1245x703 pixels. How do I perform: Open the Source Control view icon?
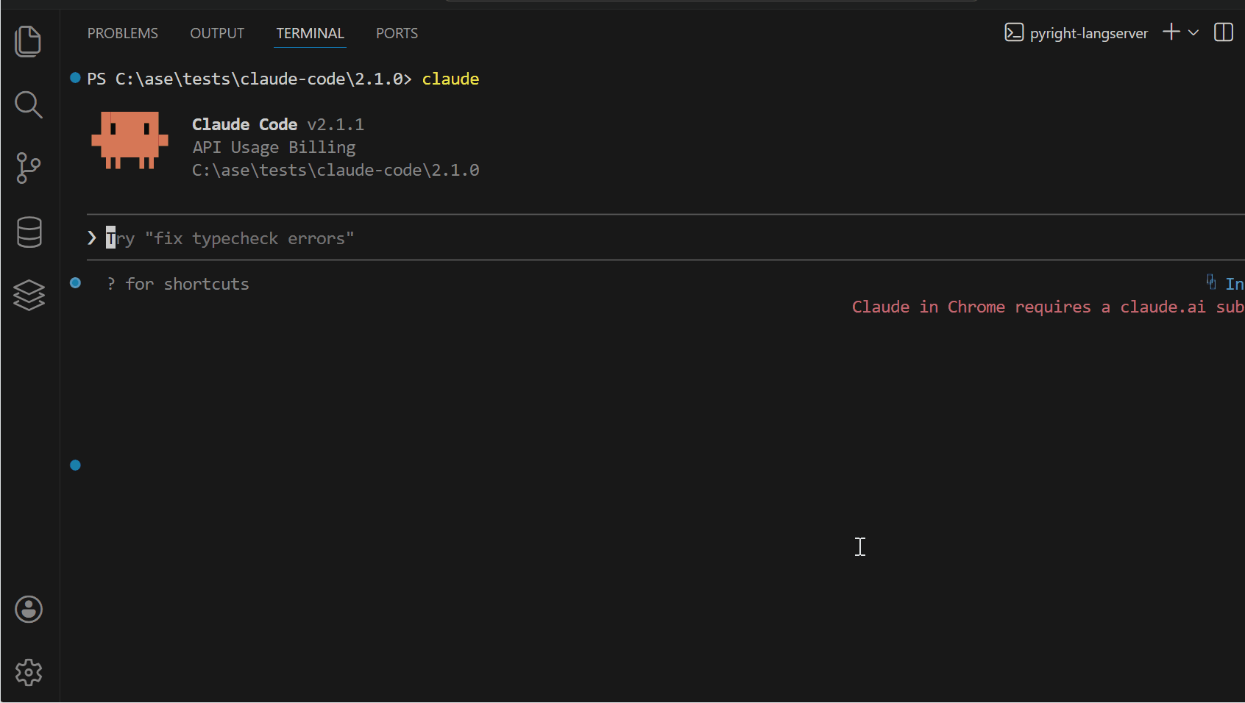click(x=29, y=168)
